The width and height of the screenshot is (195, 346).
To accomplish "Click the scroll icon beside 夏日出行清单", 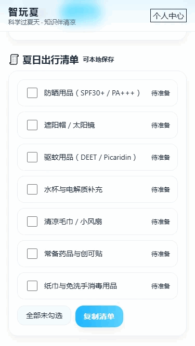I will click(14, 60).
